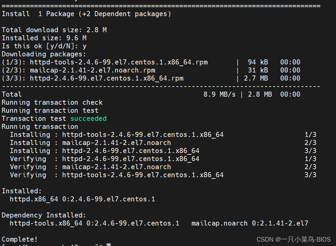This screenshot has width=336, height=246.
Task: Place the cursor at the terminal prompt block
Action: coord(109,245)
